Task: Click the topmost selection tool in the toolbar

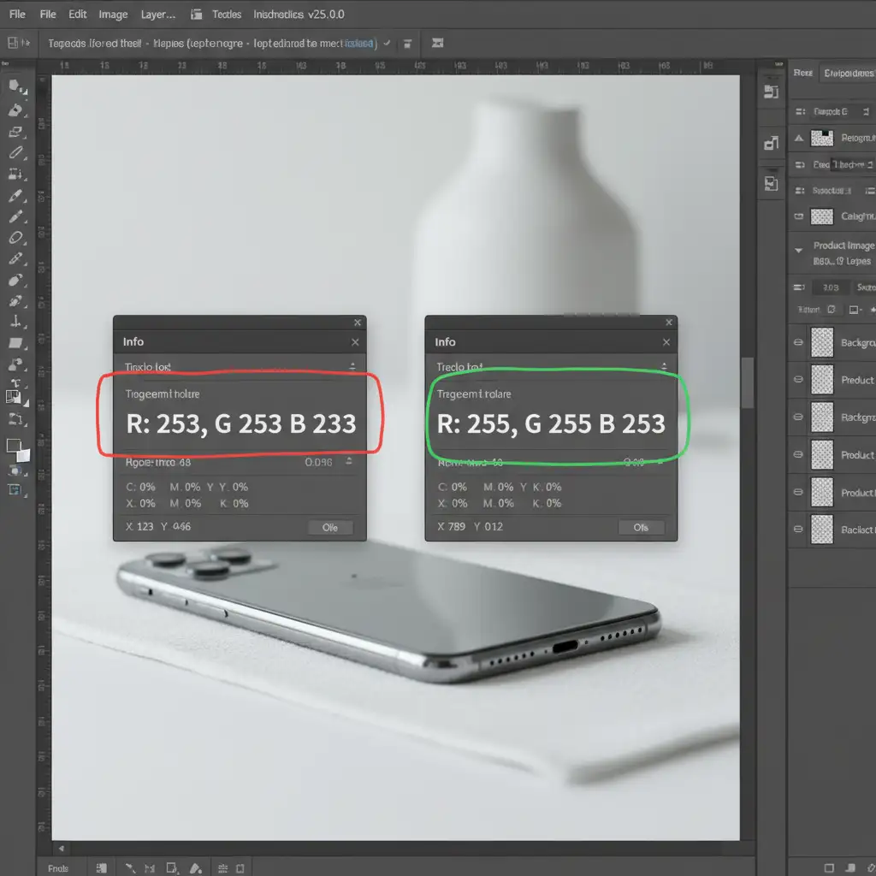Action: pyautogui.click(x=15, y=86)
